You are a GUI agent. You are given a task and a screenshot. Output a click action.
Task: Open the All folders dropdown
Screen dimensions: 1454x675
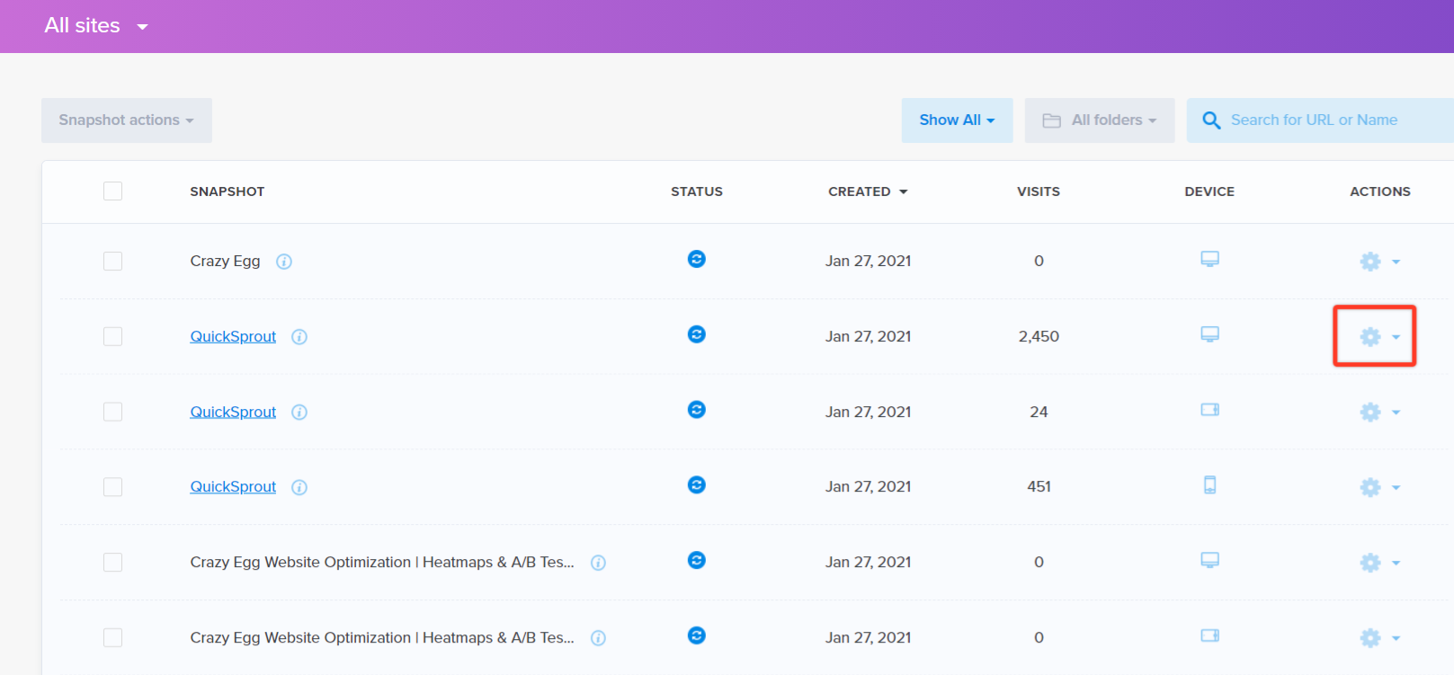[x=1100, y=120]
